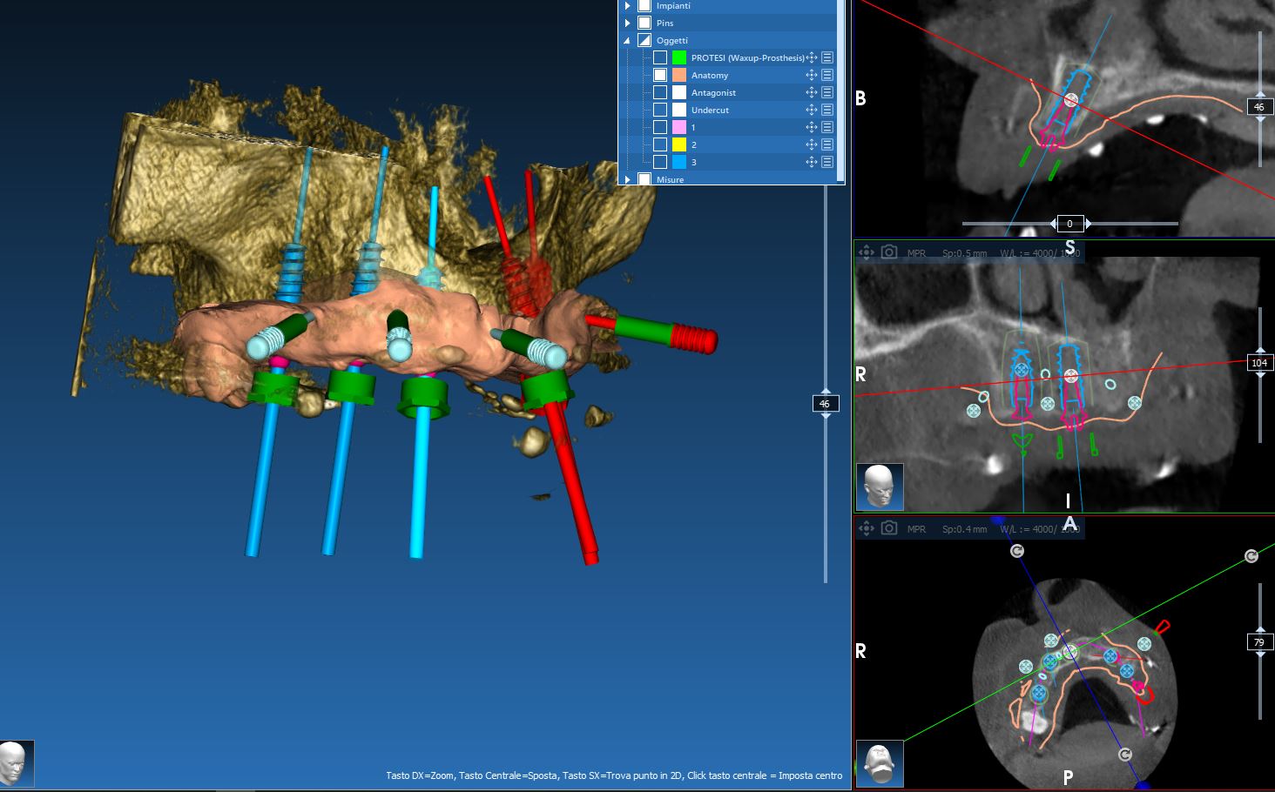The width and height of the screenshot is (1275, 792).
Task: Collapse the Oggetti group
Action: 625,40
